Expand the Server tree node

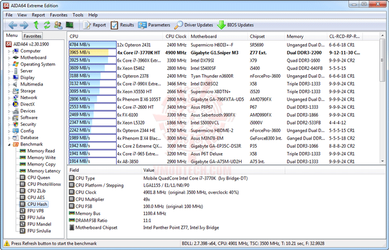9,71
